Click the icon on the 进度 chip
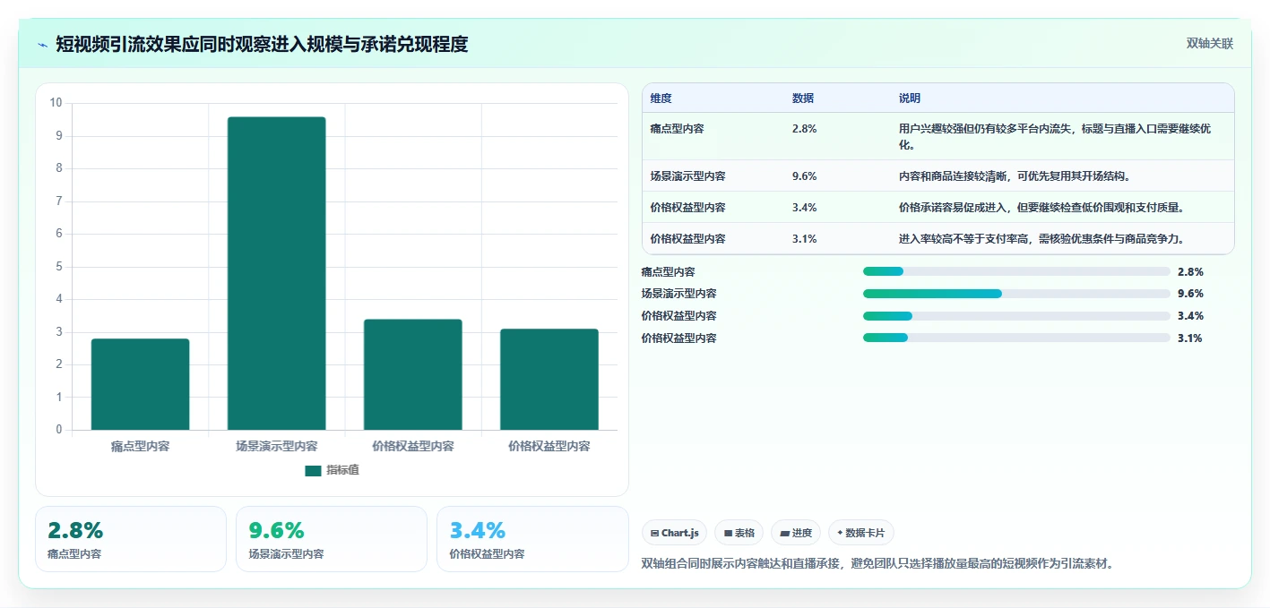1270x608 pixels. pyautogui.click(x=784, y=533)
